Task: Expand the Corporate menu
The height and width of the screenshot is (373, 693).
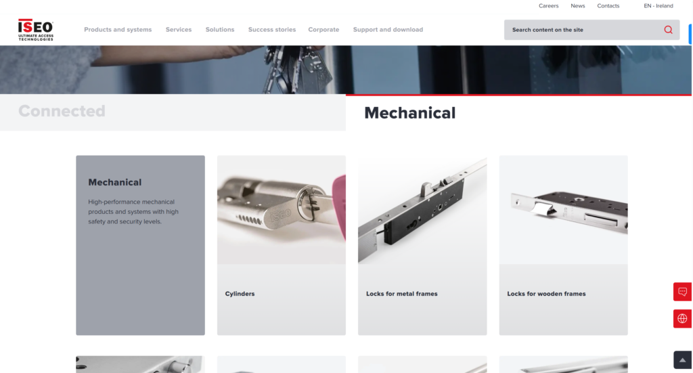Action: [323, 30]
